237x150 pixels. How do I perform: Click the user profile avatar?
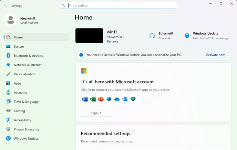[x=11, y=20]
